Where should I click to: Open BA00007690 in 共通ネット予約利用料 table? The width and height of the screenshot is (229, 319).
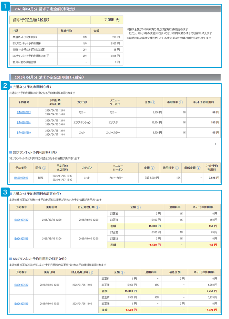pyautogui.click(x=24, y=133)
